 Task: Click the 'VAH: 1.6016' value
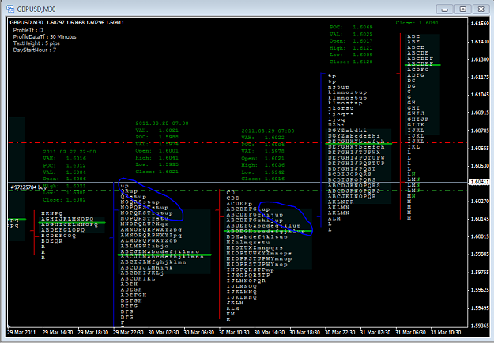pyautogui.click(x=65, y=158)
